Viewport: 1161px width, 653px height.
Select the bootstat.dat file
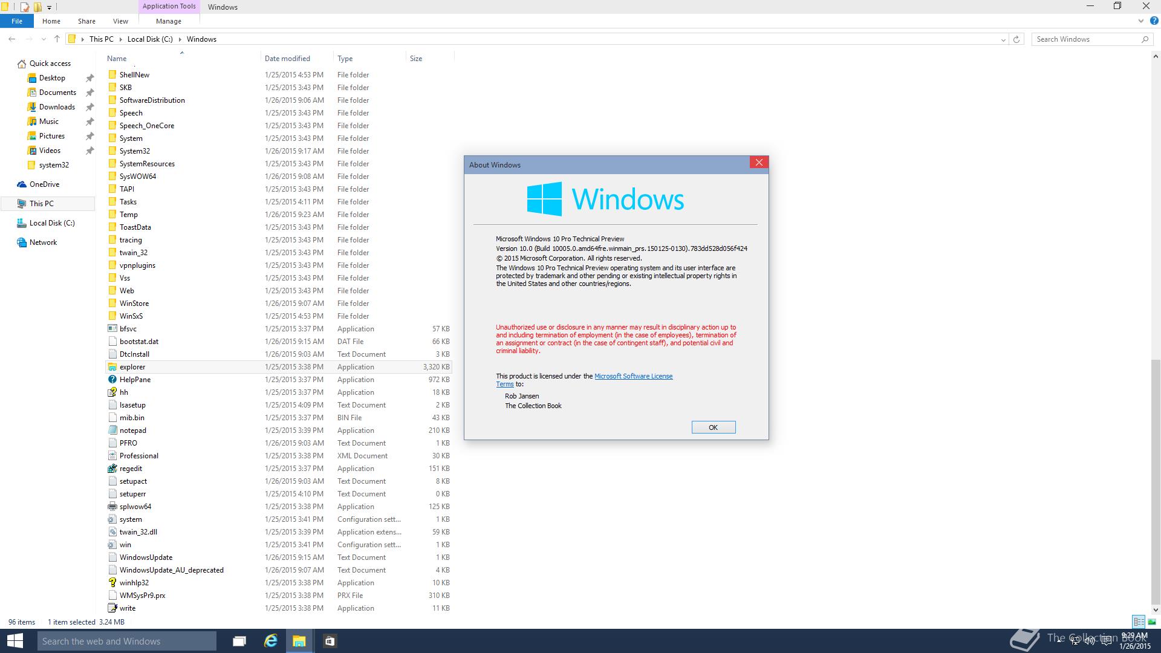[x=279, y=342]
